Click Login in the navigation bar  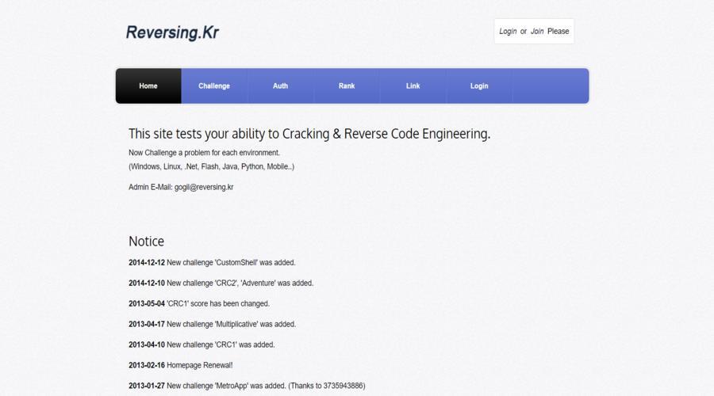tap(479, 86)
